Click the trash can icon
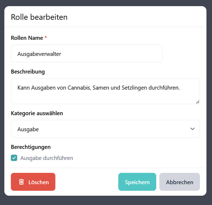The image size is (212, 205). (21, 182)
